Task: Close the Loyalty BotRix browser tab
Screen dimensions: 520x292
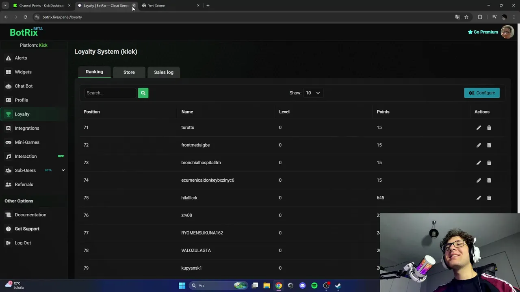Action: tap(134, 6)
